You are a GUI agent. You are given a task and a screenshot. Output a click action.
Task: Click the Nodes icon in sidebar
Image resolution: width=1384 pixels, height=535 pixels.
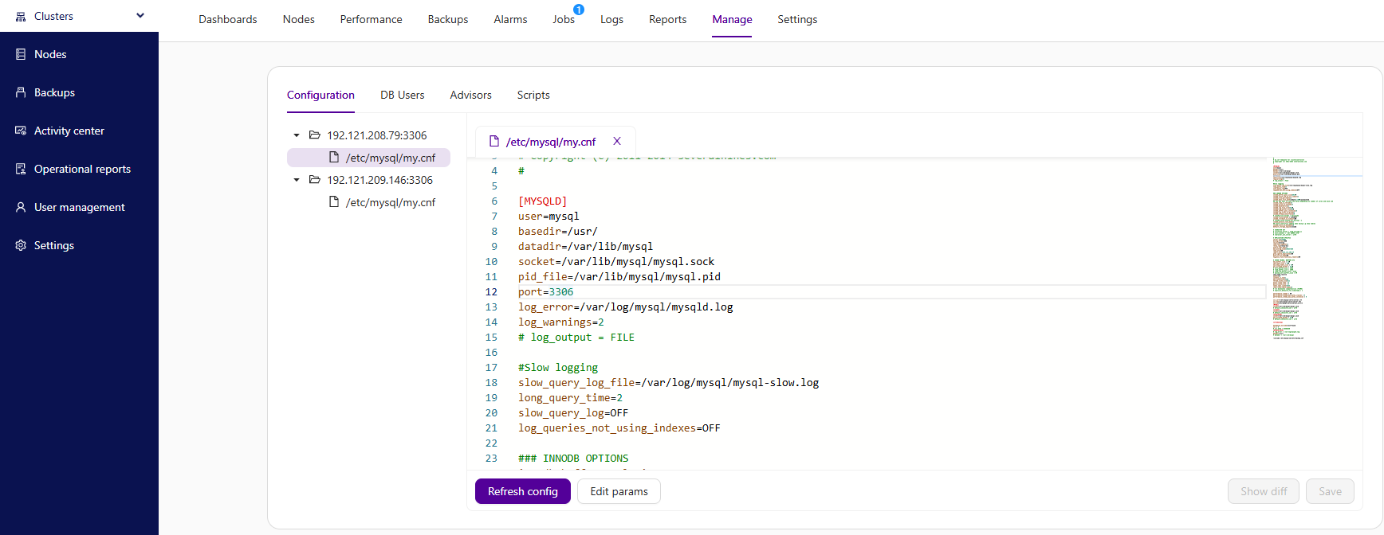(21, 54)
